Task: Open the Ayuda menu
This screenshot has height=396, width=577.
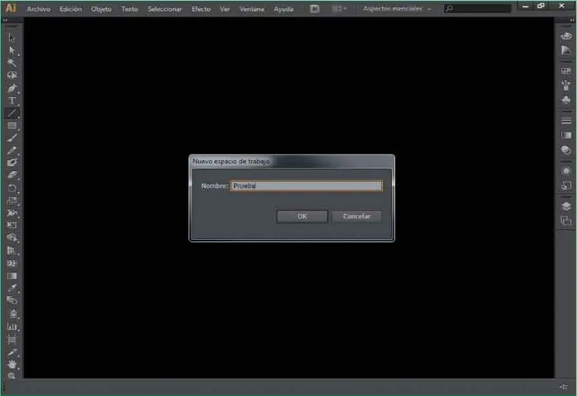Action: click(283, 9)
